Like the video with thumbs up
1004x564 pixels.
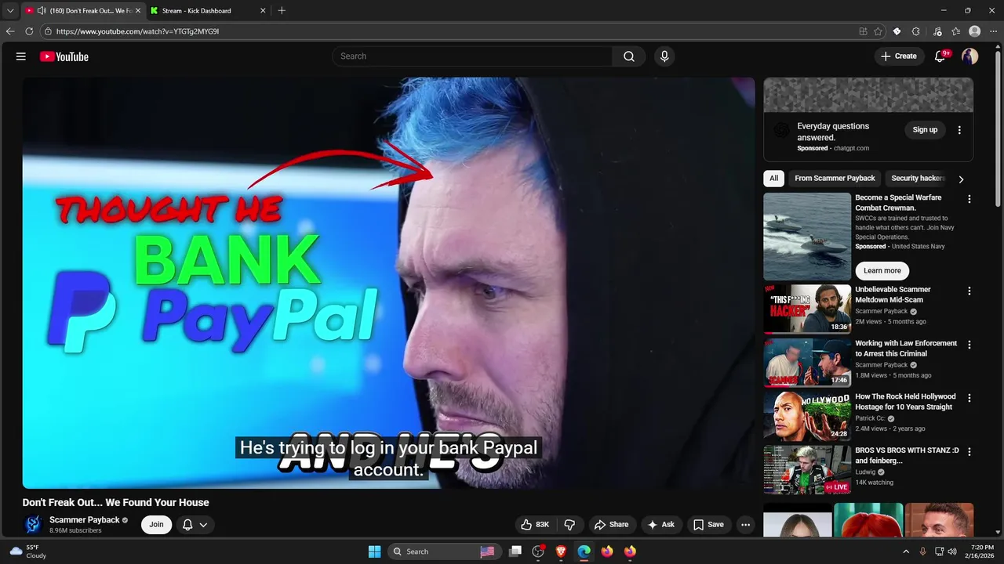pos(535,525)
